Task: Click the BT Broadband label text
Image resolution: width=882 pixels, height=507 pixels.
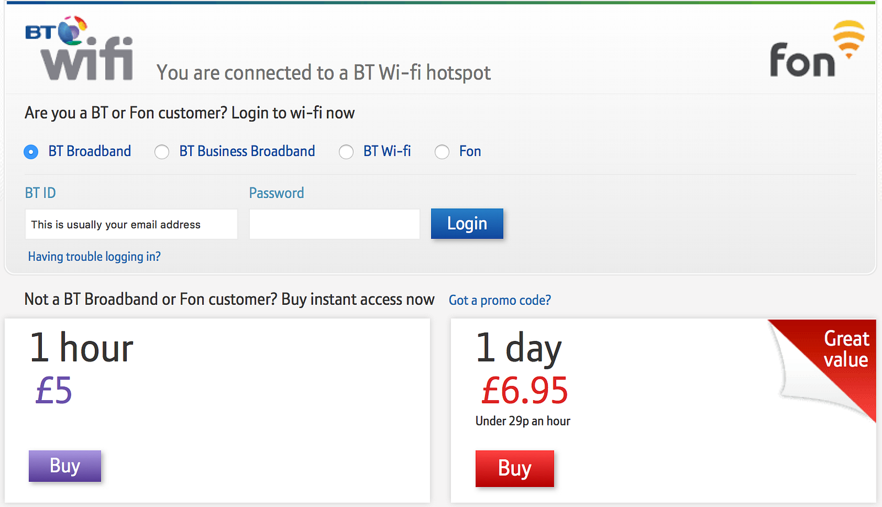Action: pos(90,152)
